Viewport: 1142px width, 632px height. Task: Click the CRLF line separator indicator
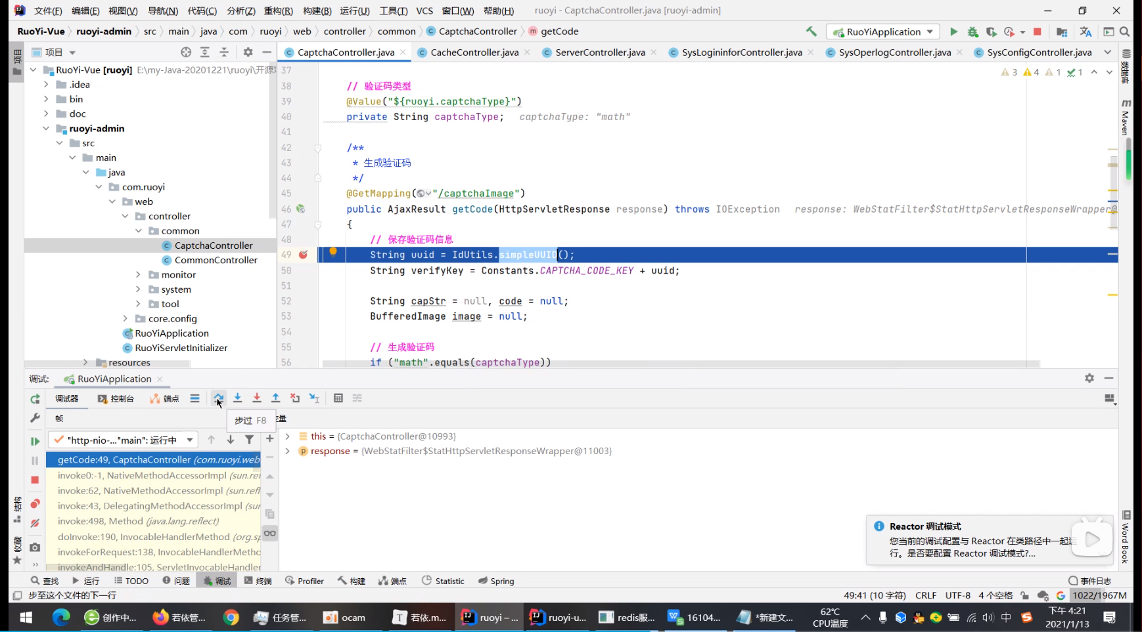point(925,595)
